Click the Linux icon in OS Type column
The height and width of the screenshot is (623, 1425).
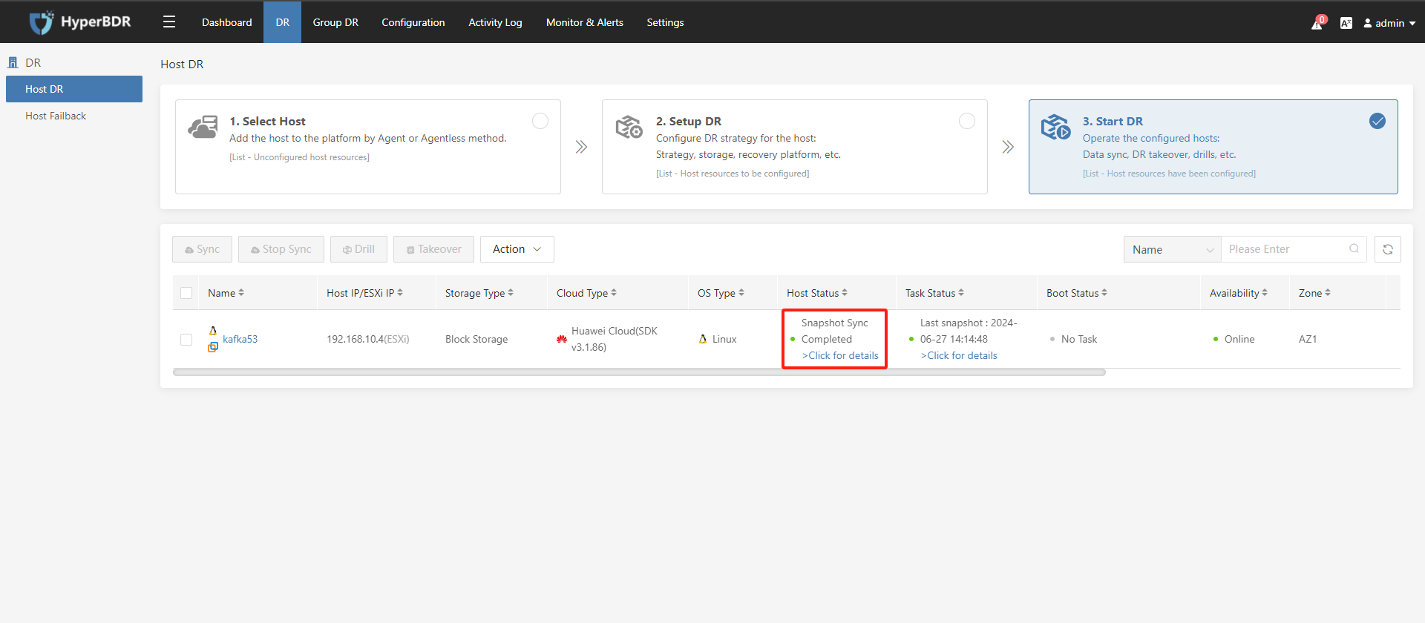point(703,339)
